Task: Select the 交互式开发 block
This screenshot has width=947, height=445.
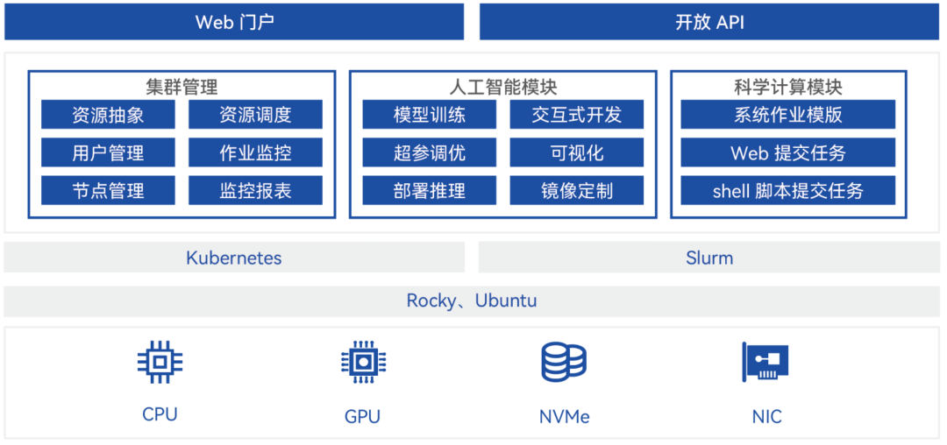Action: click(x=577, y=115)
